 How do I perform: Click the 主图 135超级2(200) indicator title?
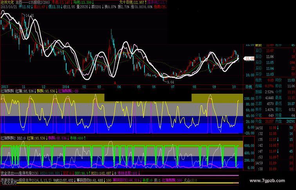click(x=33, y=2)
